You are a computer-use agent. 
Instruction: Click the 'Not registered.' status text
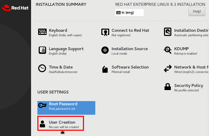click(x=121, y=35)
